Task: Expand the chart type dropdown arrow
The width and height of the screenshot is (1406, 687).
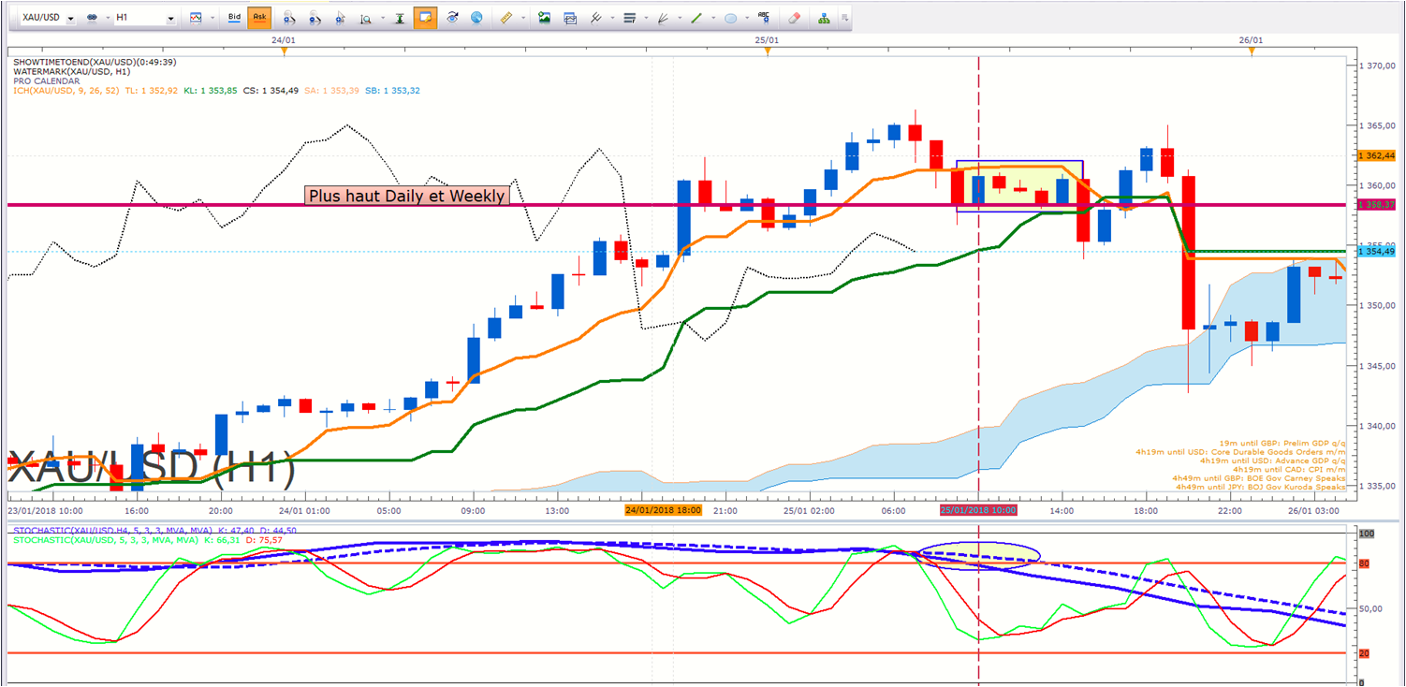Action: 212,18
